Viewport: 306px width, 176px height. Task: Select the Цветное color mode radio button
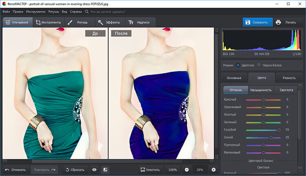pyautogui.click(x=238, y=65)
